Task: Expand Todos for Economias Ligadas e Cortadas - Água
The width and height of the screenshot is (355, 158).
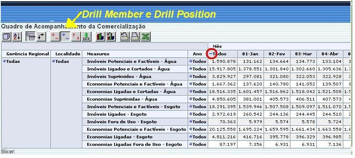Action: tap(191, 91)
